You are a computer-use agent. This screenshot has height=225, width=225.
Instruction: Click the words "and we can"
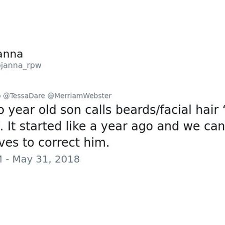191,126
